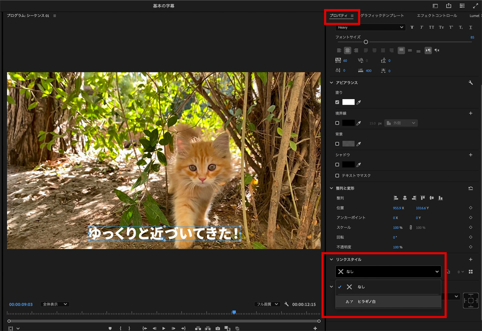Align text right
Screen dimensions: 482x331
pos(356,50)
